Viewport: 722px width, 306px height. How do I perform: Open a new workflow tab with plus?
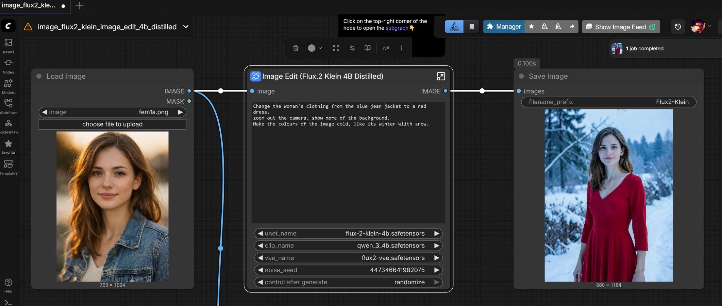coord(79,5)
